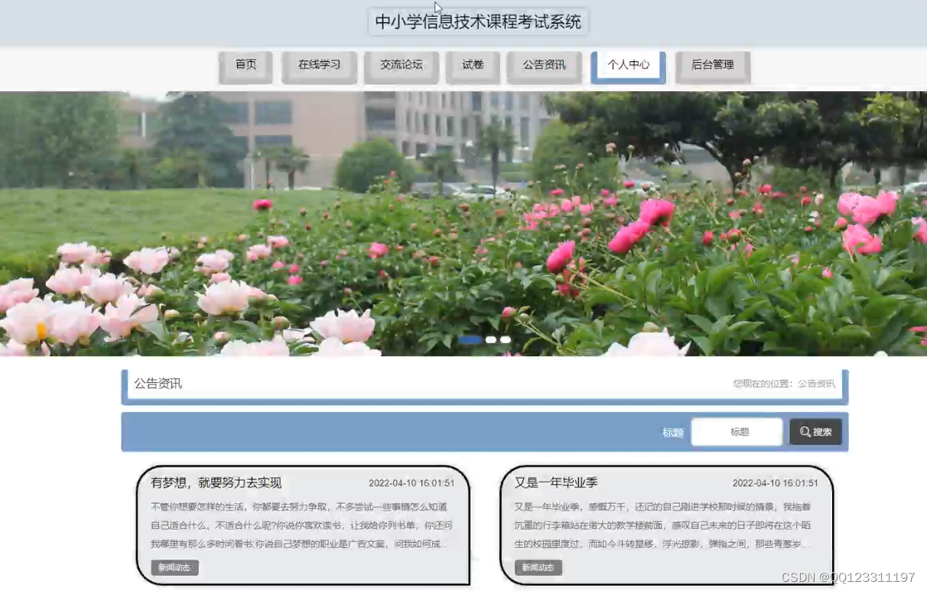This screenshot has height=591, width=927.
Task: Open the 交流论坛 forum tab
Action: click(401, 67)
